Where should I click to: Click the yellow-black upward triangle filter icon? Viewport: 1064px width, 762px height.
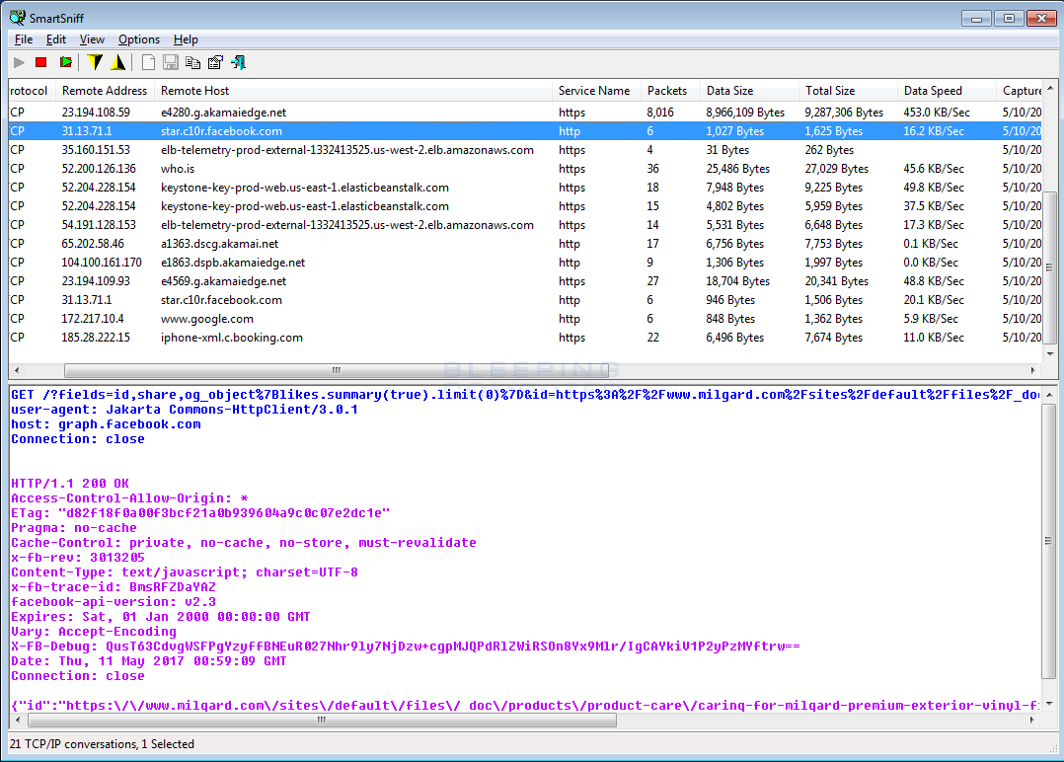(x=118, y=62)
